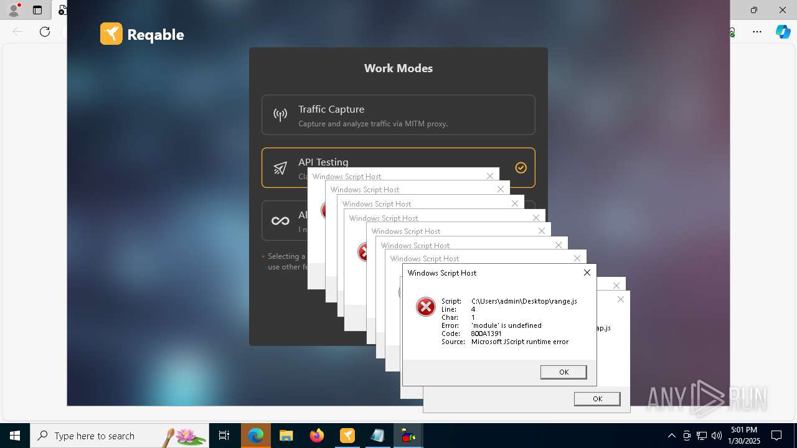This screenshot has height=448, width=797.
Task: Show hidden system tray icons
Action: click(671, 436)
